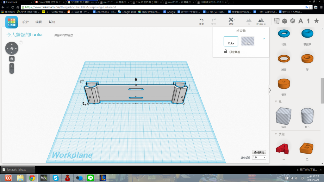Click the 編輯網格 edit grid button

[x=259, y=152]
